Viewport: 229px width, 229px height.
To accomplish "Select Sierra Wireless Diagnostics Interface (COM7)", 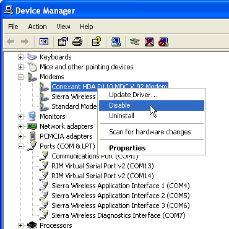I will (118, 215).
